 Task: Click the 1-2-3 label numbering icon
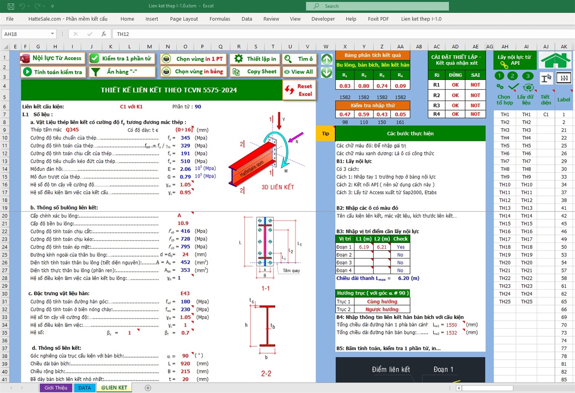(564, 78)
